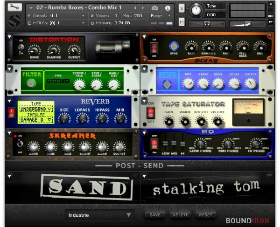Viewport: 280px width, 227px height.
Task: Open the MIDI Ch dropdown
Action: point(56,23)
